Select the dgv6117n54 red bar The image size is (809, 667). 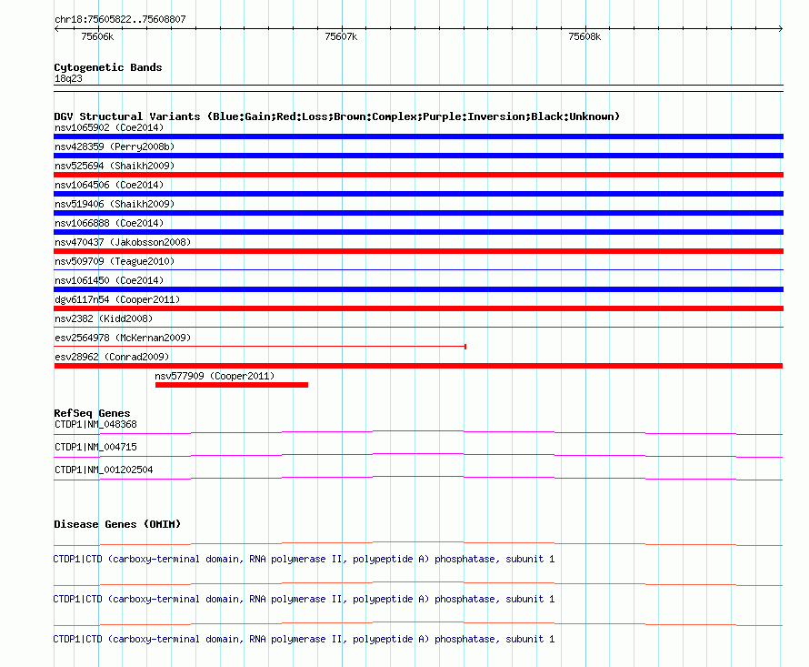tap(418, 308)
